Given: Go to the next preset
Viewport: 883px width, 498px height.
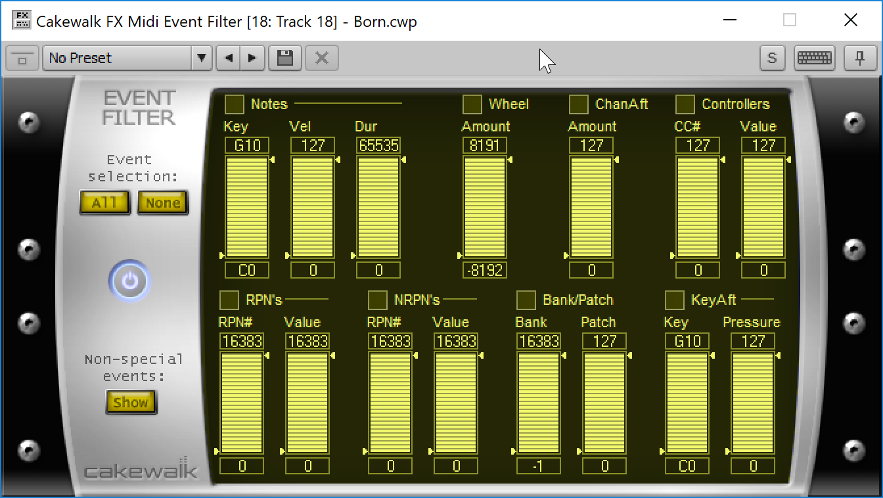Looking at the screenshot, I should [x=252, y=58].
